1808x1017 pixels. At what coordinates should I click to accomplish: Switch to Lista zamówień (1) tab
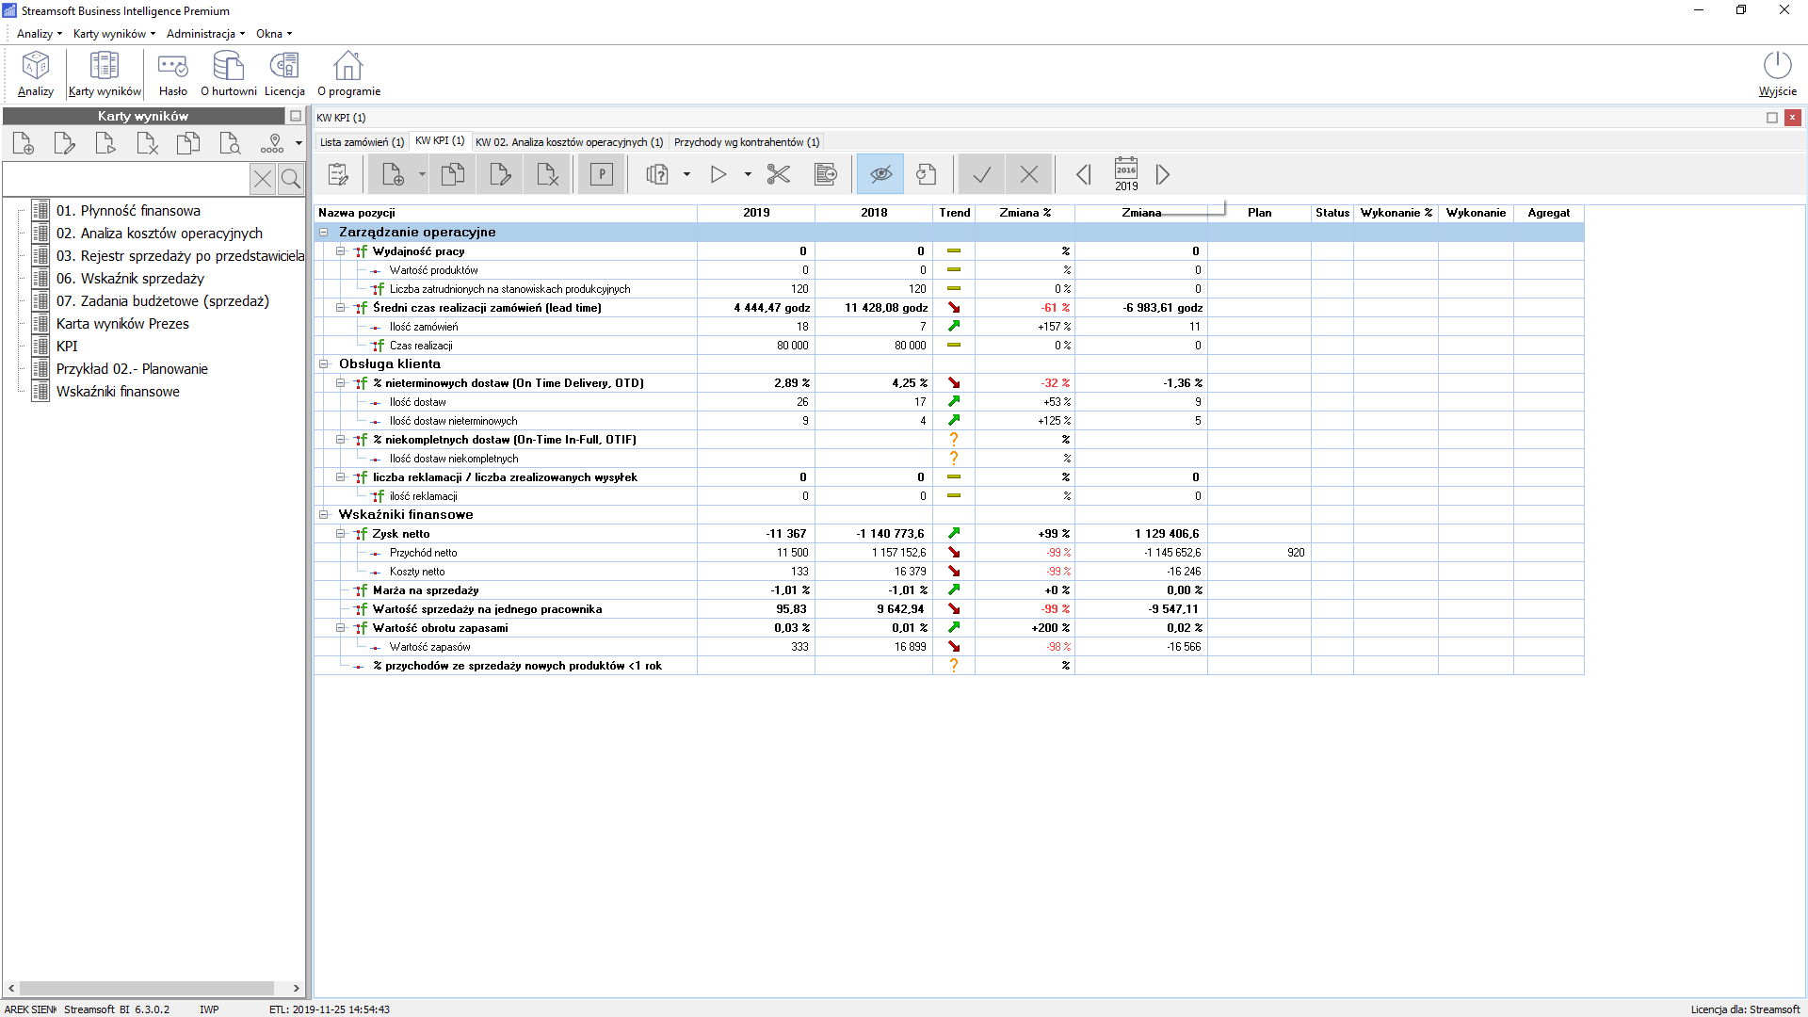point(362,142)
